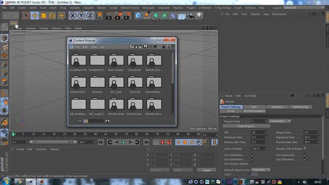This screenshot has width=329, height=185.
Task: Render view with clapperboard icon
Action: [x=109, y=16]
